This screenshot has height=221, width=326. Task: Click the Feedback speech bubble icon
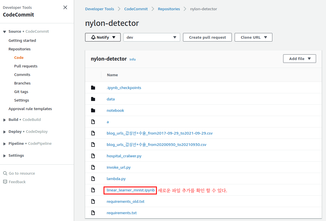click(x=5, y=182)
